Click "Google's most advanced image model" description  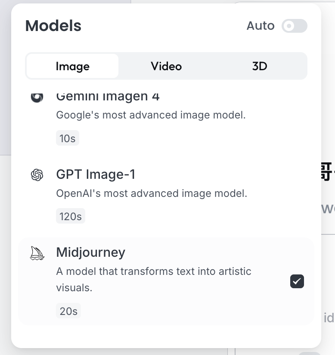[151, 115]
